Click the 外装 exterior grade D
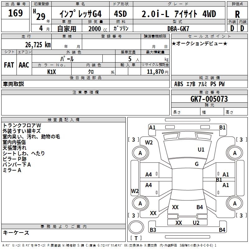249x249 pixels. pyautogui.click(x=232, y=28)
